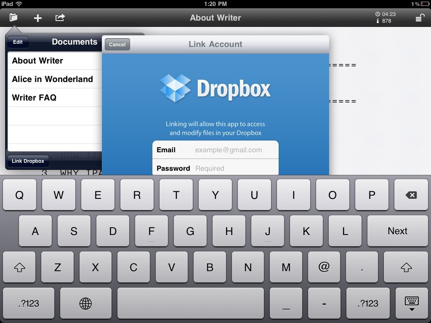Tap the W key

click(x=59, y=195)
